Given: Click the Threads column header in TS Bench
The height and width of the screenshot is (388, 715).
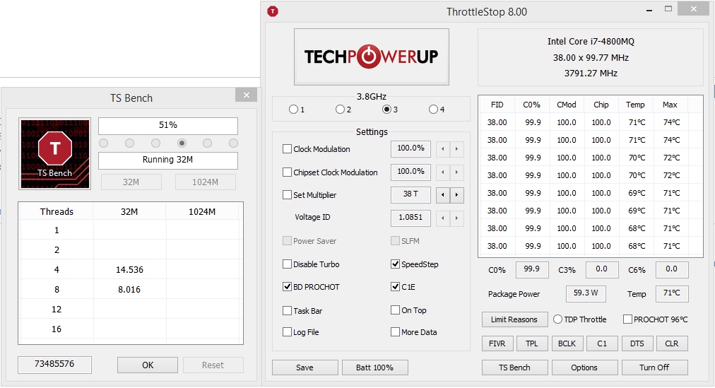Looking at the screenshot, I should [57, 211].
